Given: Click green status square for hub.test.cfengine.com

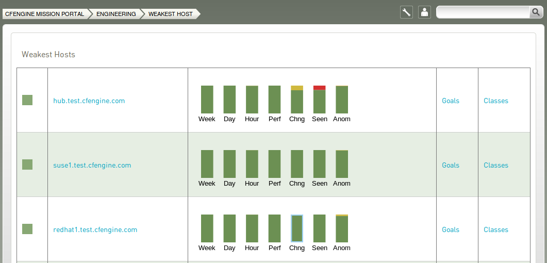Looking at the screenshot, I should point(27,100).
